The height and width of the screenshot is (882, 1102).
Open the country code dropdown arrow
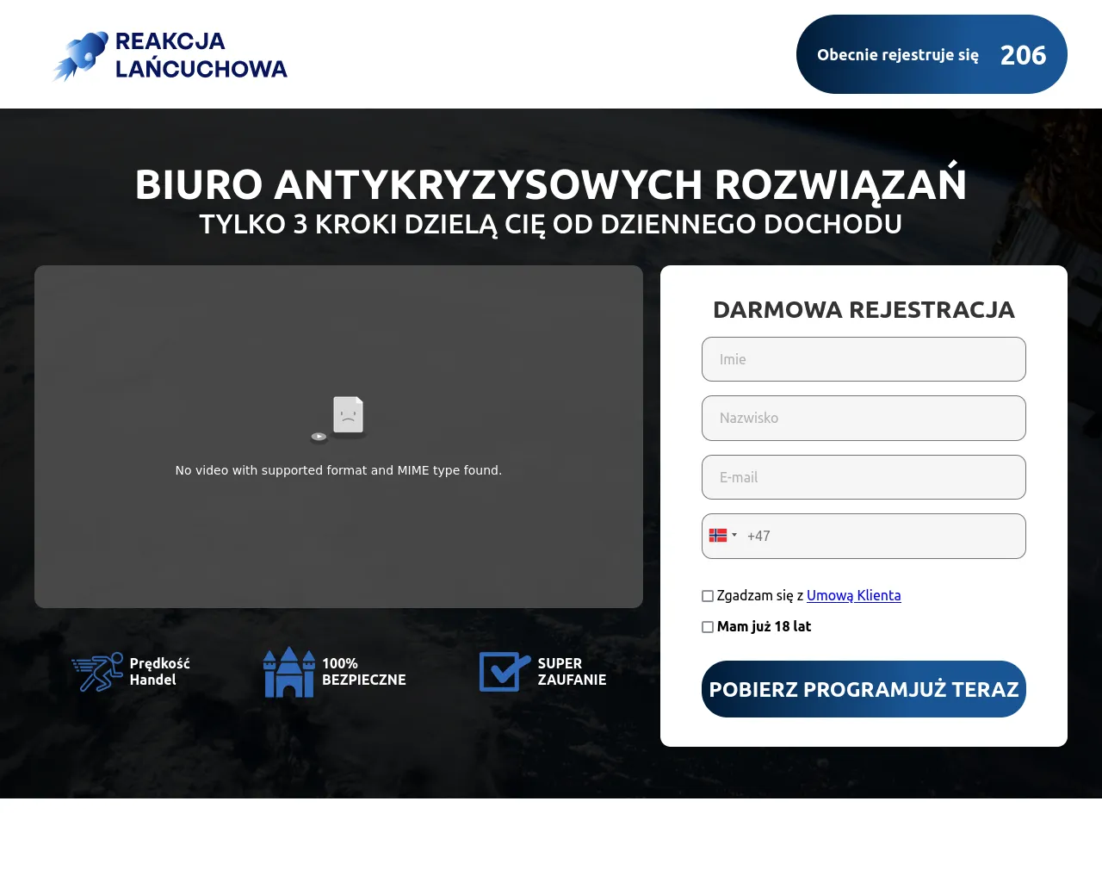tap(734, 535)
